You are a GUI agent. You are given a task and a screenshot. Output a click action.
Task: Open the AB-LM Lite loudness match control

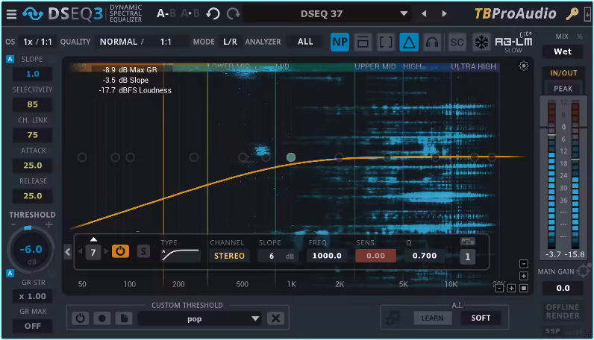click(x=513, y=42)
